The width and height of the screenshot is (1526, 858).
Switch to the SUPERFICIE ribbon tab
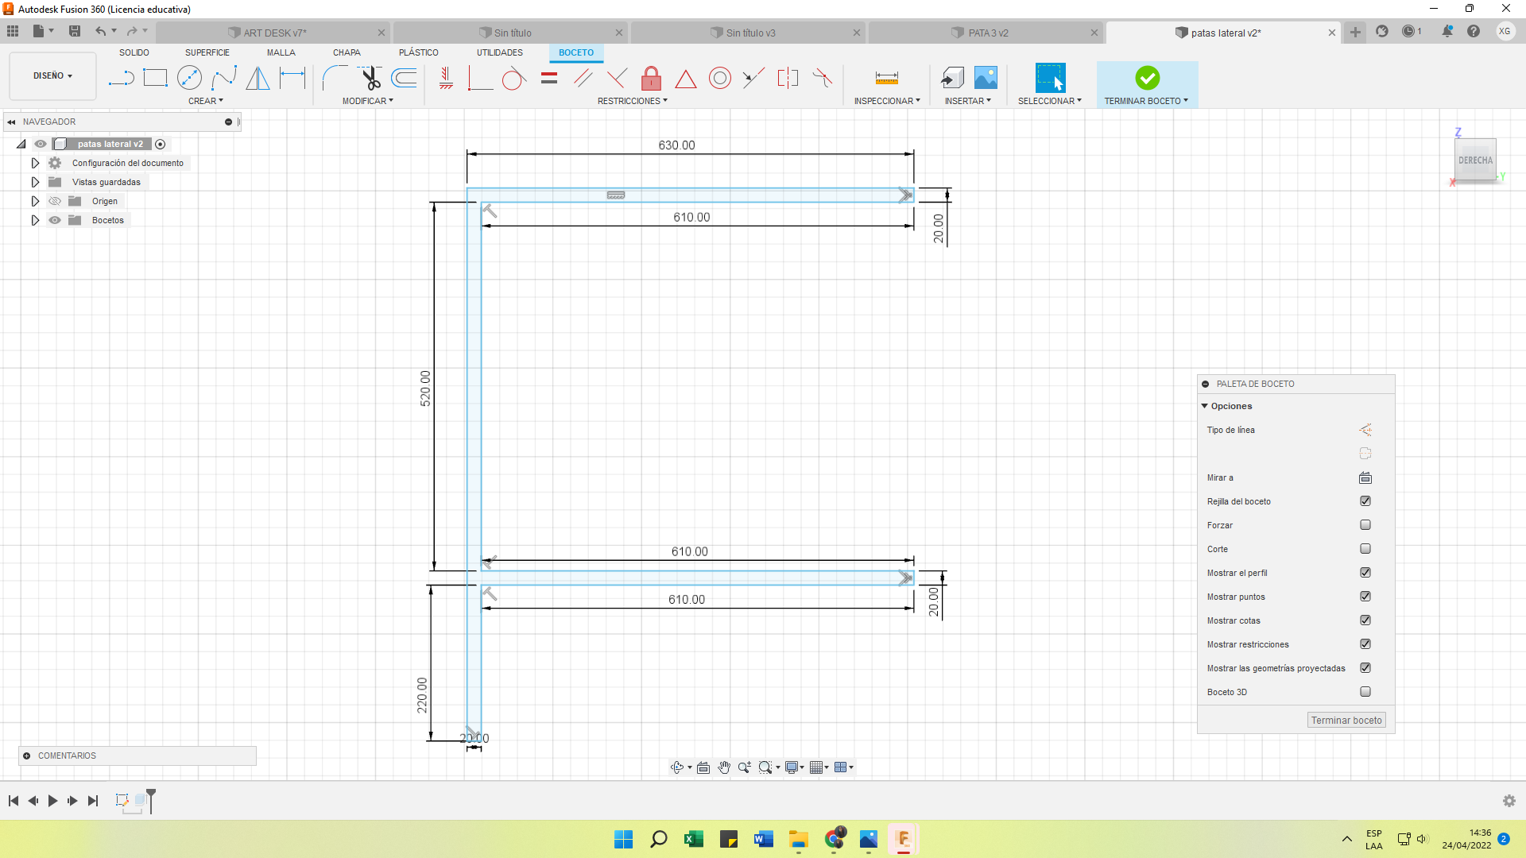click(207, 52)
